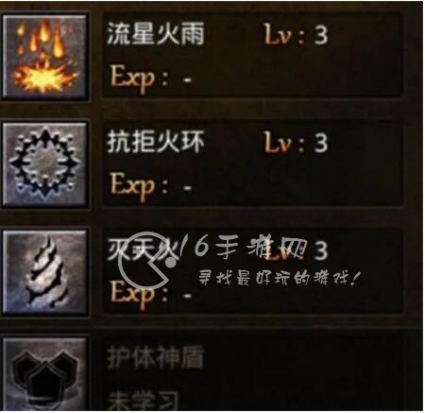Click the 灭天火 skill name text
This screenshot has width=425, height=413.
click(144, 250)
